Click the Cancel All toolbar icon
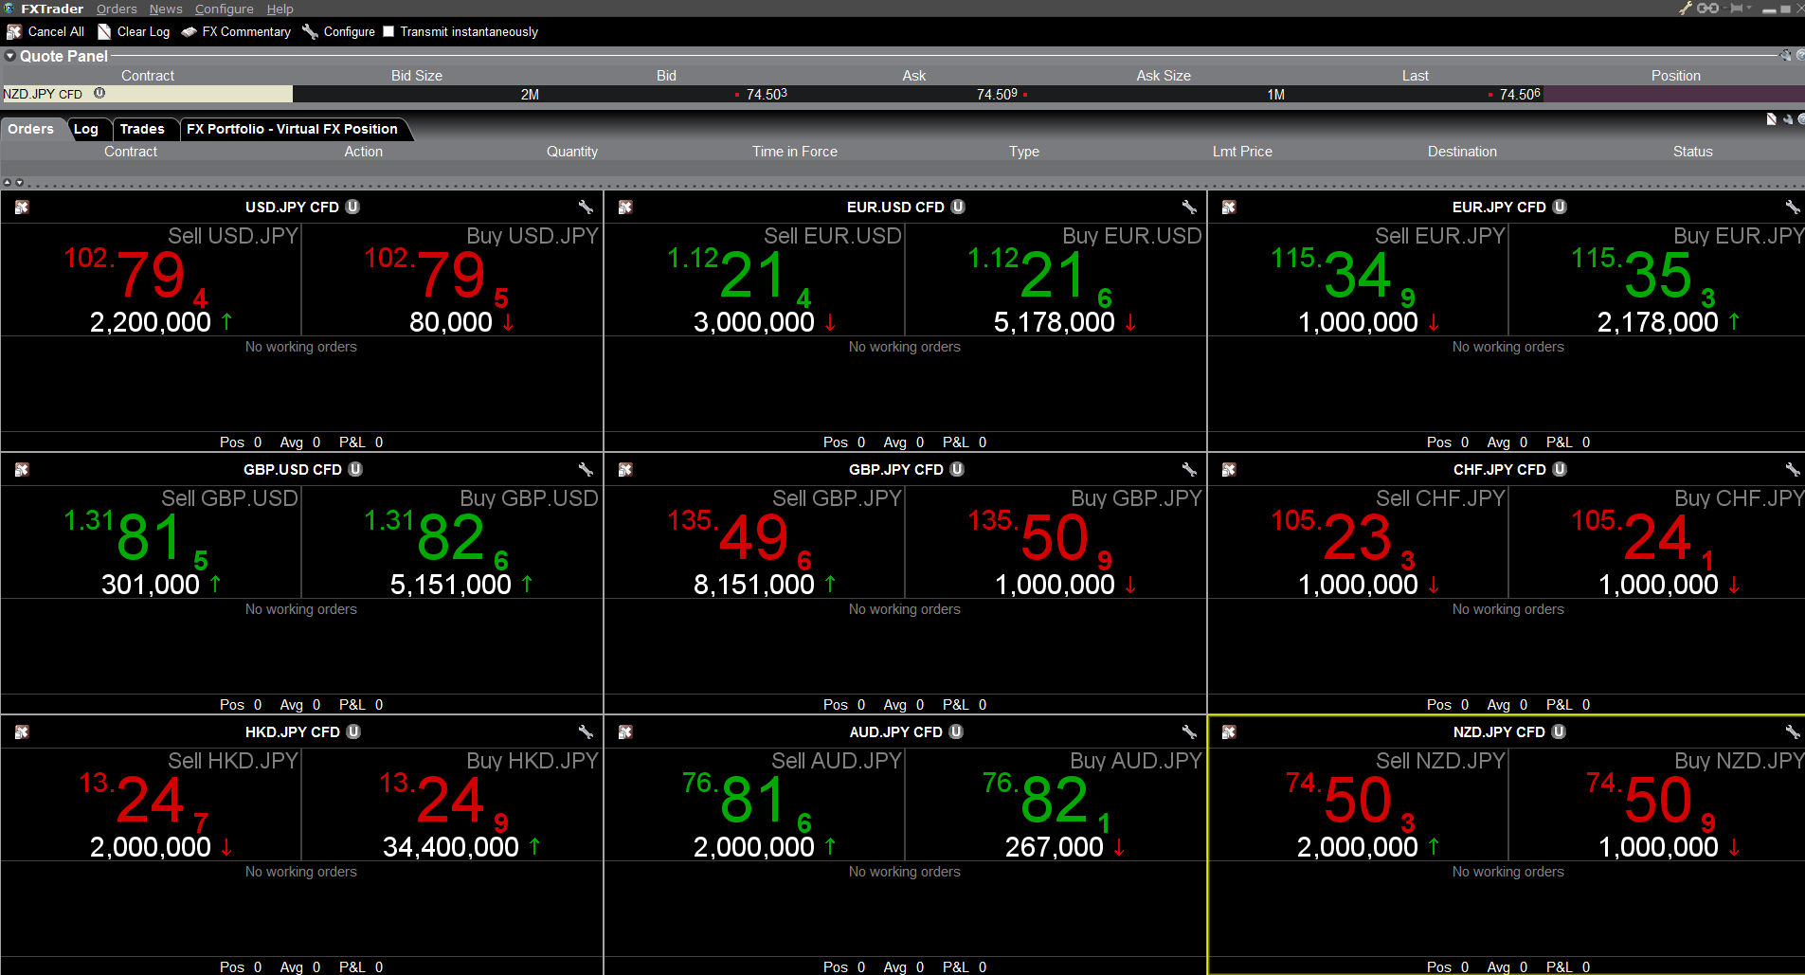The image size is (1805, 975). point(14,32)
